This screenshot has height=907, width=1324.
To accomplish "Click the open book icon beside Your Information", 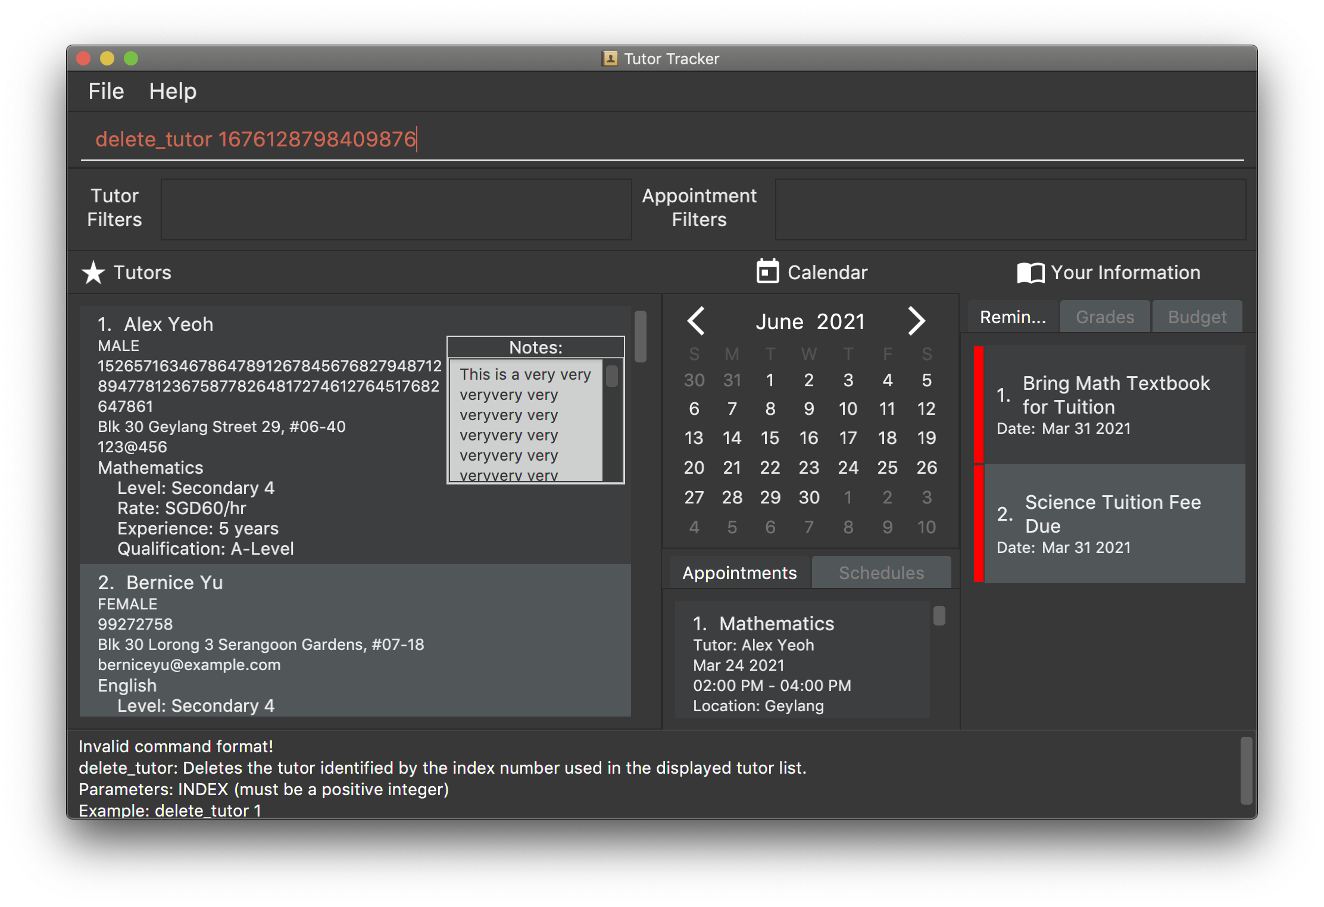I will pos(1031,273).
